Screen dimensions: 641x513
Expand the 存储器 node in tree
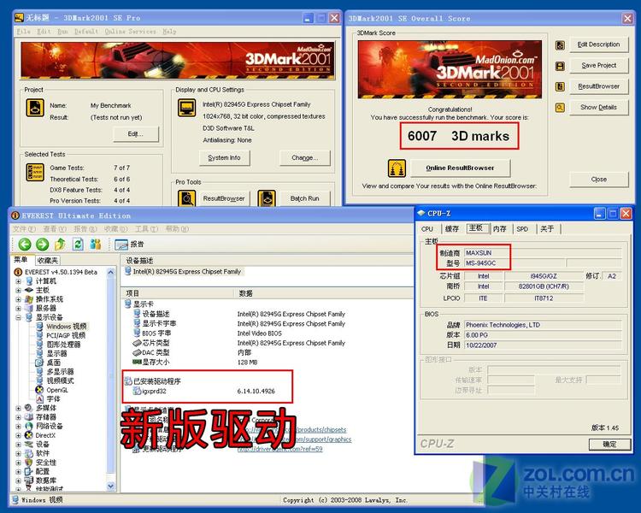click(19, 417)
